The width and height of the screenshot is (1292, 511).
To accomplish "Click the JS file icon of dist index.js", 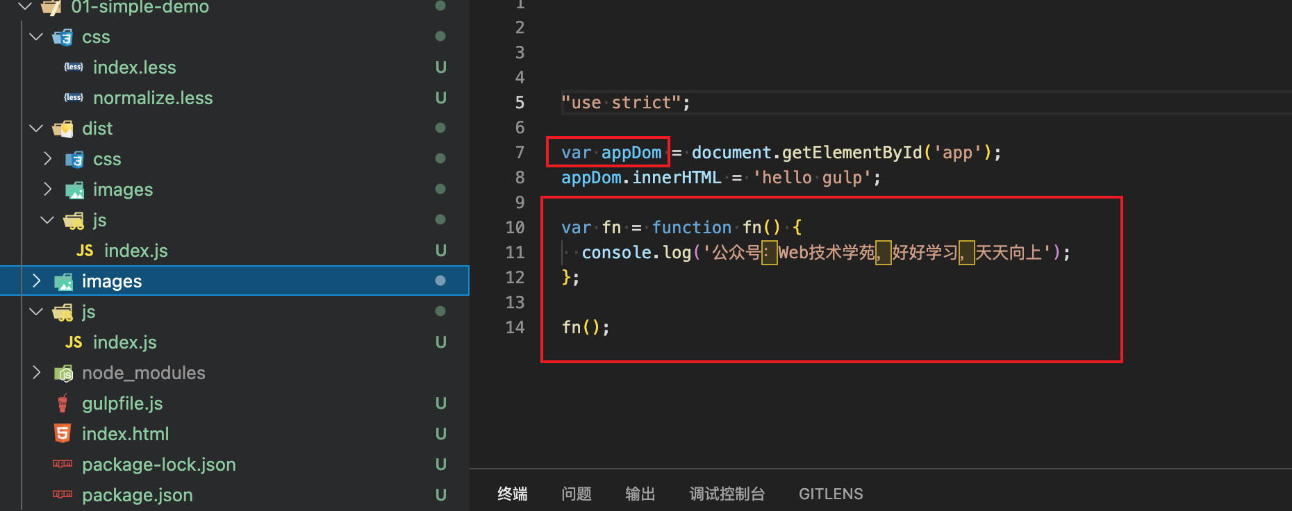I will click(x=85, y=251).
